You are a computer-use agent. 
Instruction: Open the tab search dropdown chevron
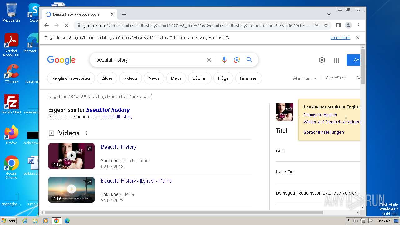329,14
